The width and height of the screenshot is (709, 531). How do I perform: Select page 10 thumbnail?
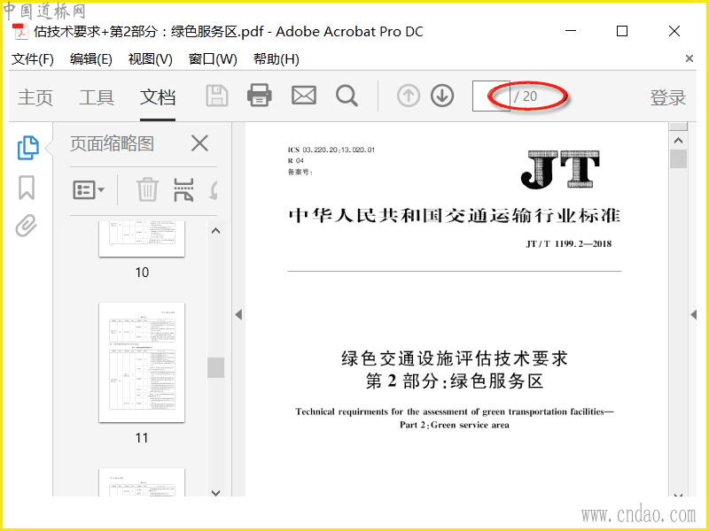point(142,239)
